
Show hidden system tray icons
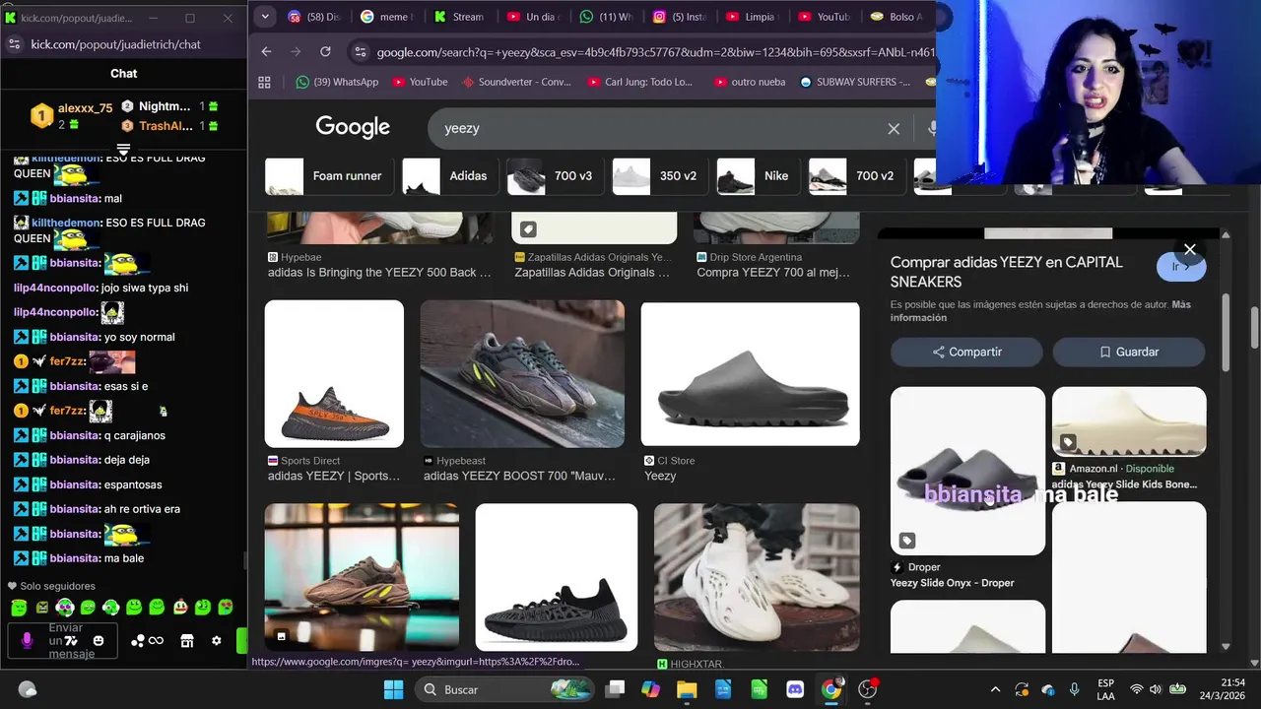tap(995, 689)
